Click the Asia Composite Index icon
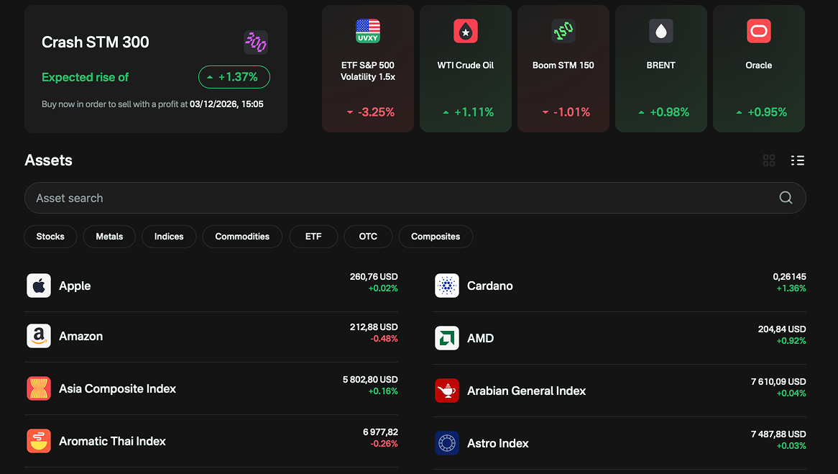The height and width of the screenshot is (474, 838). 39,388
